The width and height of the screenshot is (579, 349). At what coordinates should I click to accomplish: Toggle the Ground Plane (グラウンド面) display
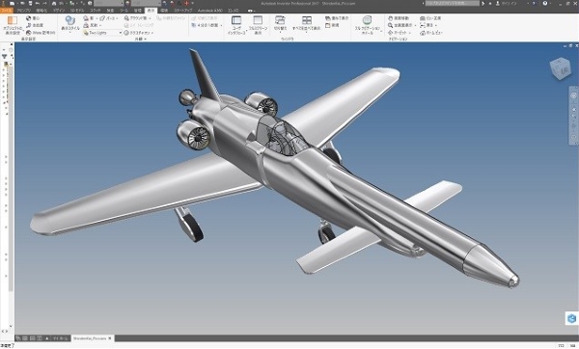(138, 18)
